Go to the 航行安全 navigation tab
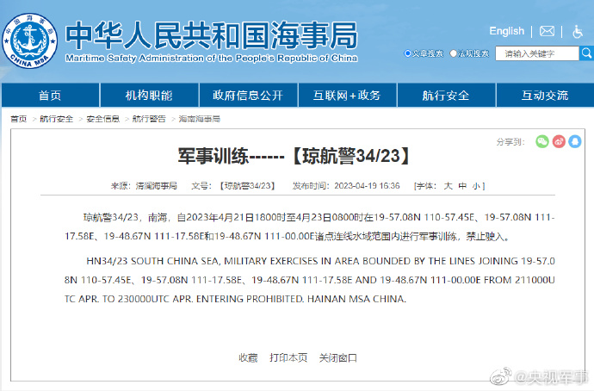 tap(445, 95)
